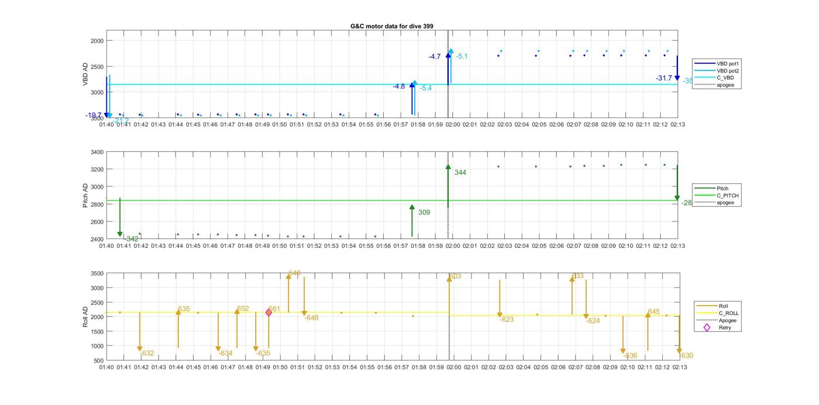
Task: Select the 'Retry' legend entry
Action: (x=717, y=328)
